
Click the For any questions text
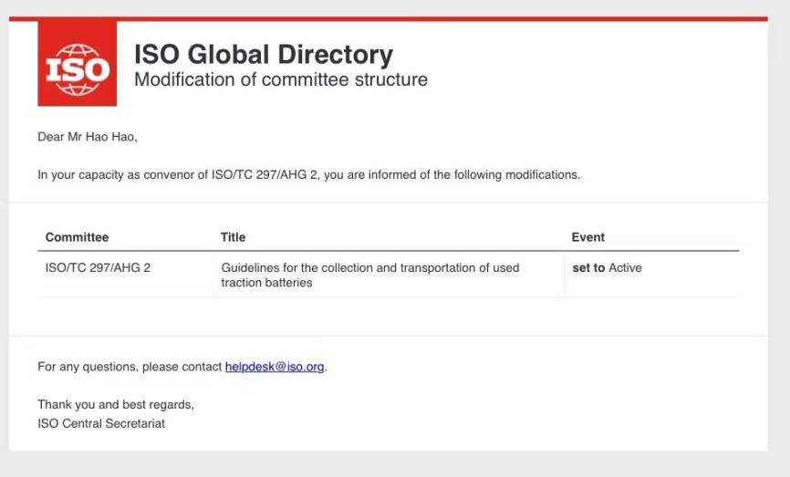pos(130,367)
